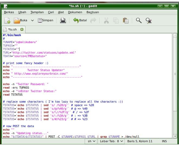
Task: Open the Ubah menu
Action: (22, 12)
